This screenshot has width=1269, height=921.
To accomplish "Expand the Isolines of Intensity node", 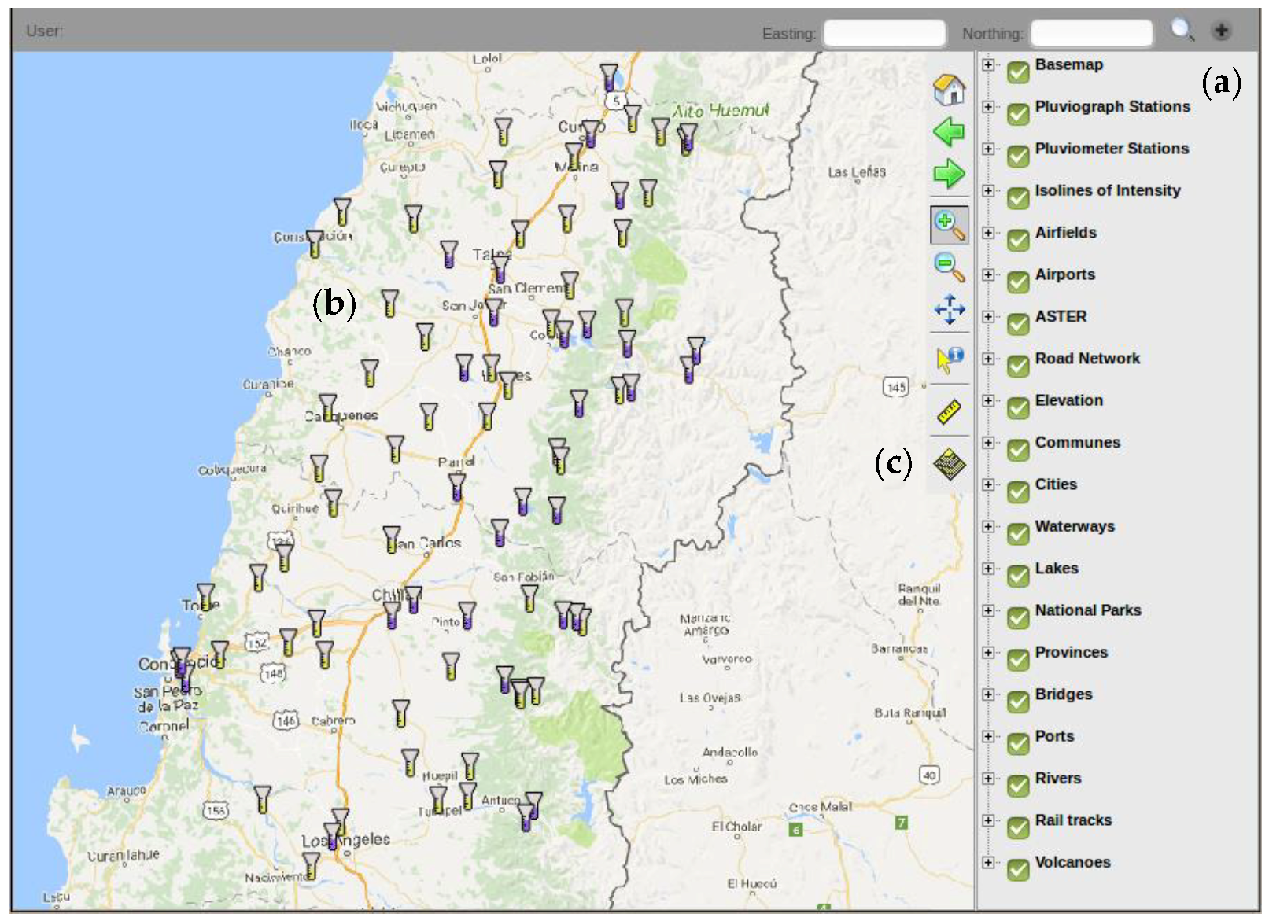I will pos(989,191).
